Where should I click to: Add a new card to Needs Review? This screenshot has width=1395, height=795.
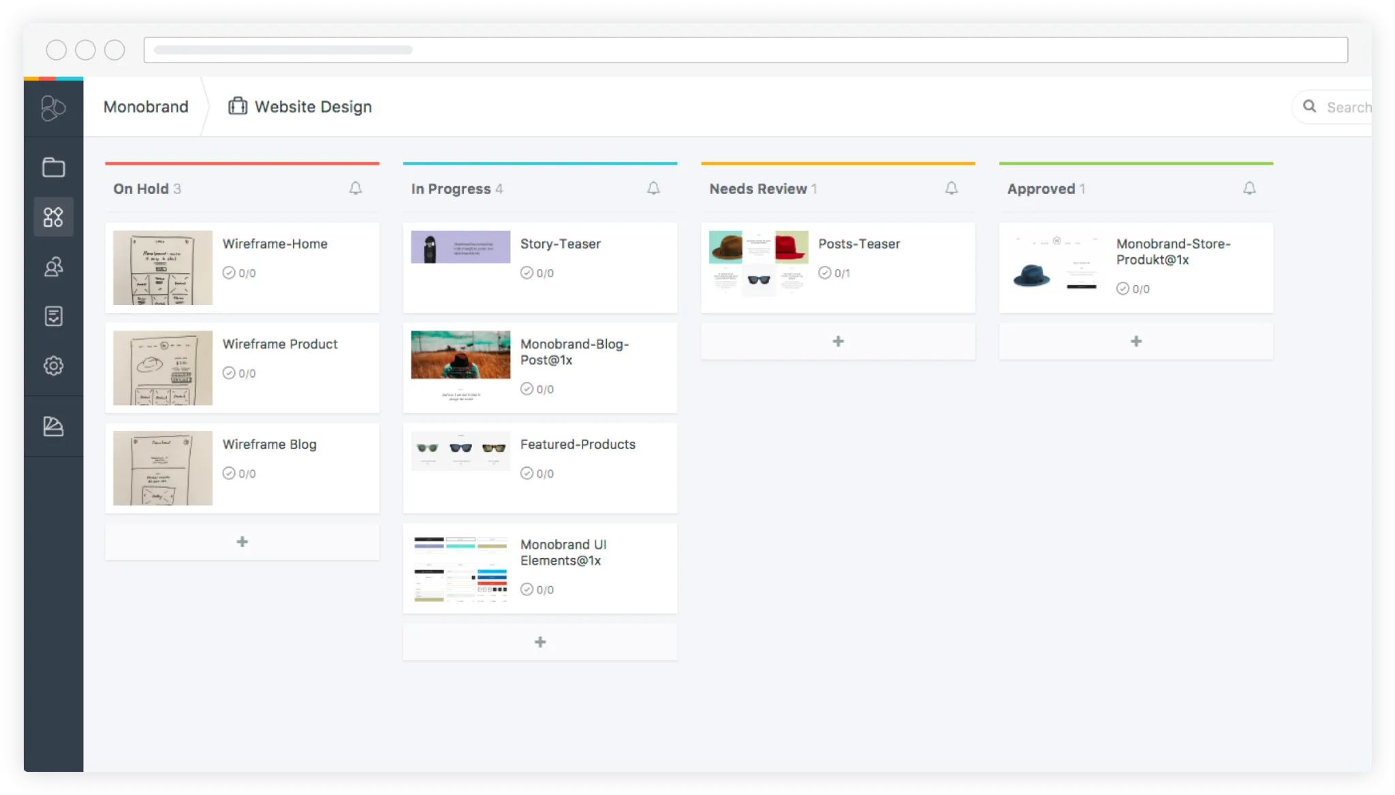pyautogui.click(x=838, y=342)
